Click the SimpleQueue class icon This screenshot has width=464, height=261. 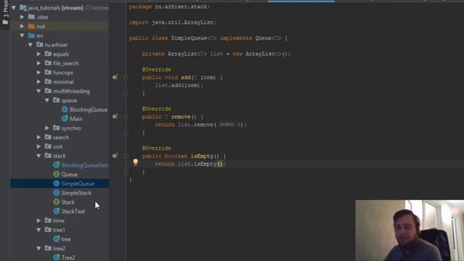57,183
